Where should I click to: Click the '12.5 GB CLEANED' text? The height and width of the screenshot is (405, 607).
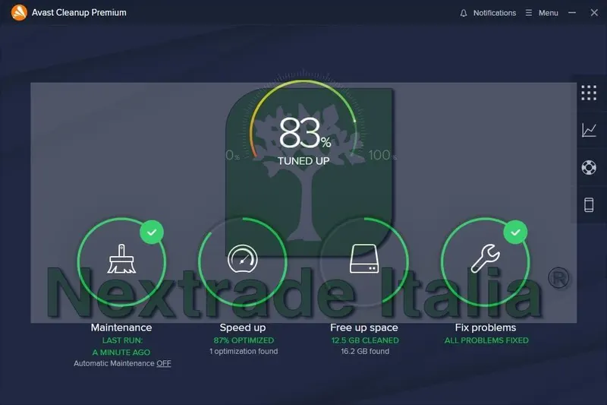tap(365, 340)
